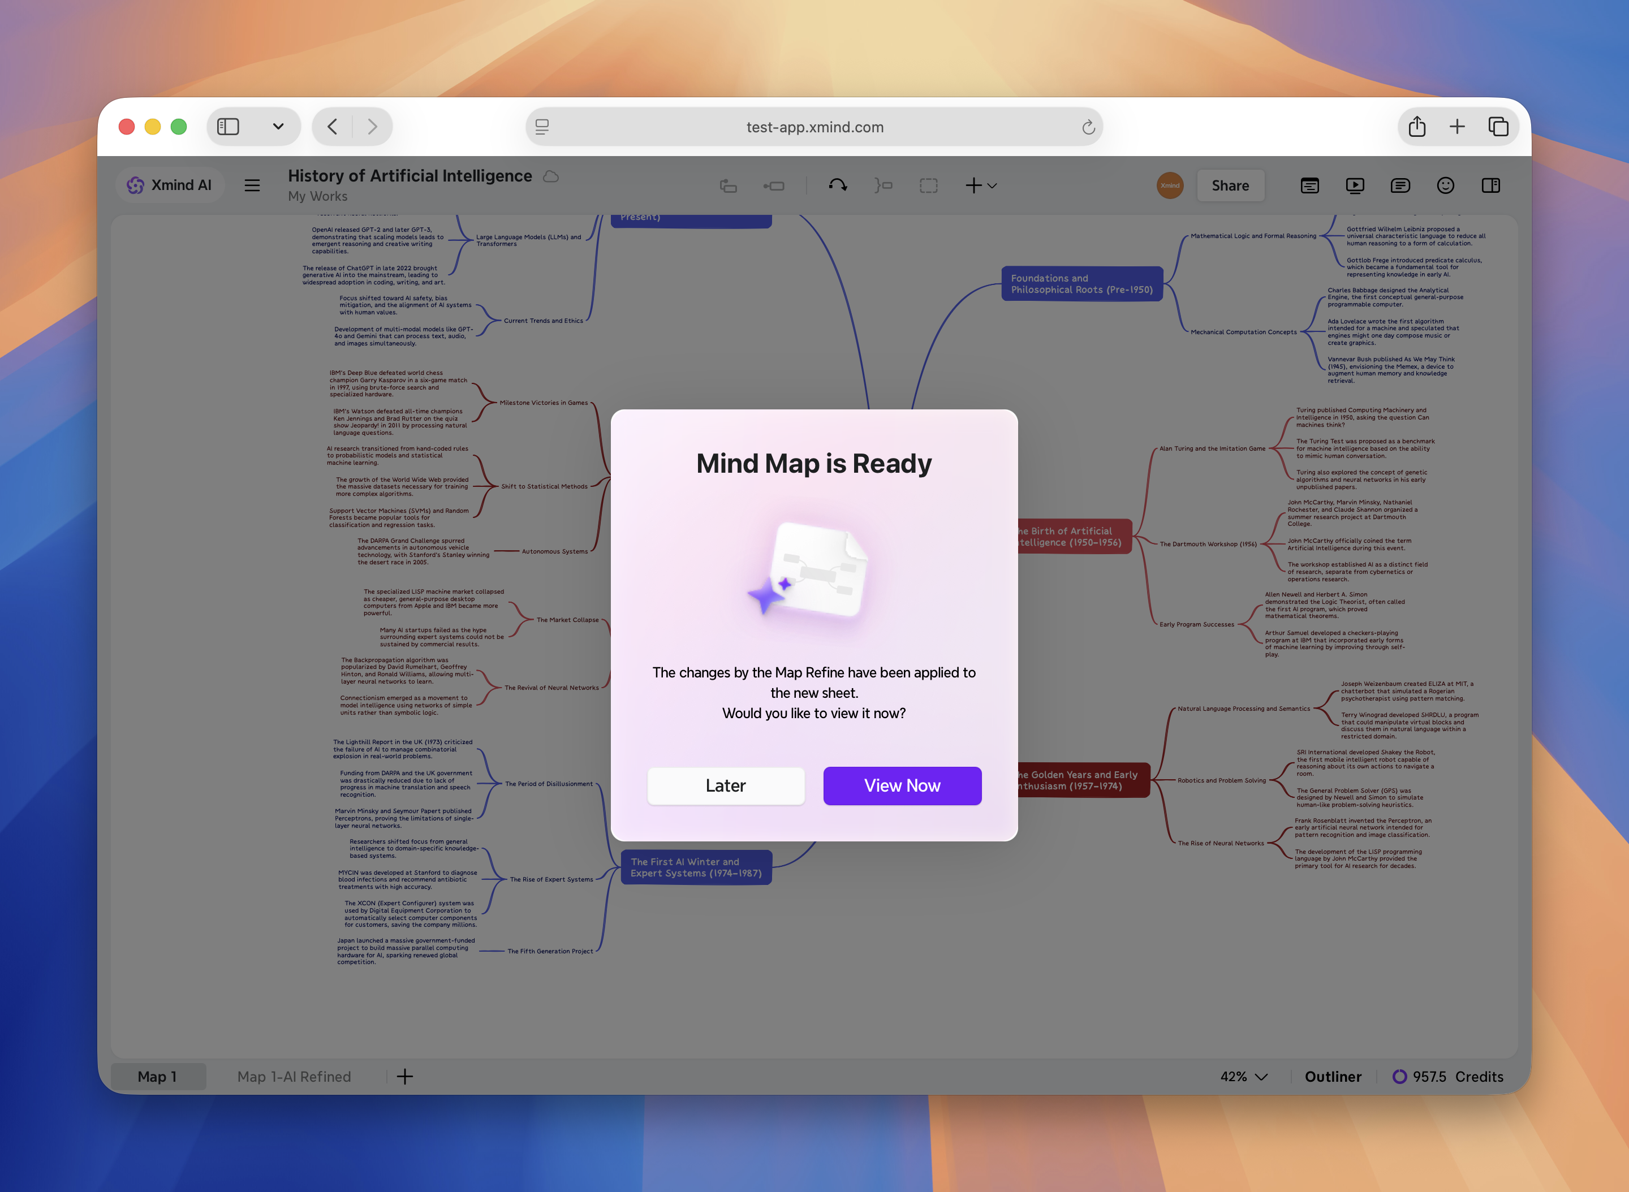Add a new sheet with the plus icon

click(405, 1077)
